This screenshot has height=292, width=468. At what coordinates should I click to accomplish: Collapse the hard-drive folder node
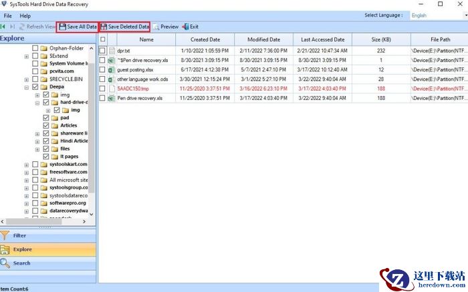click(x=37, y=103)
